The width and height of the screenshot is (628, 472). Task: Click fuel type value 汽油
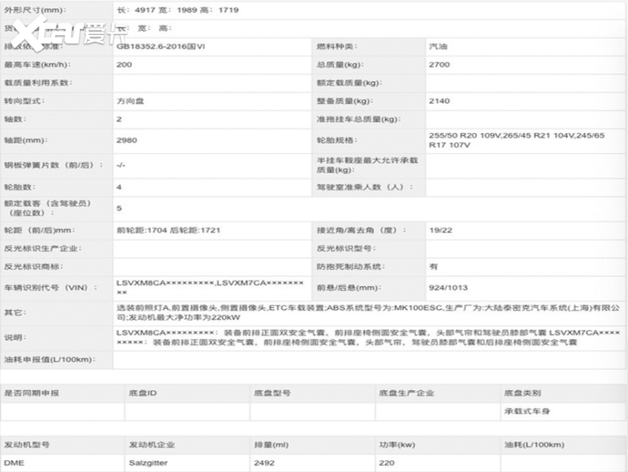click(438, 47)
